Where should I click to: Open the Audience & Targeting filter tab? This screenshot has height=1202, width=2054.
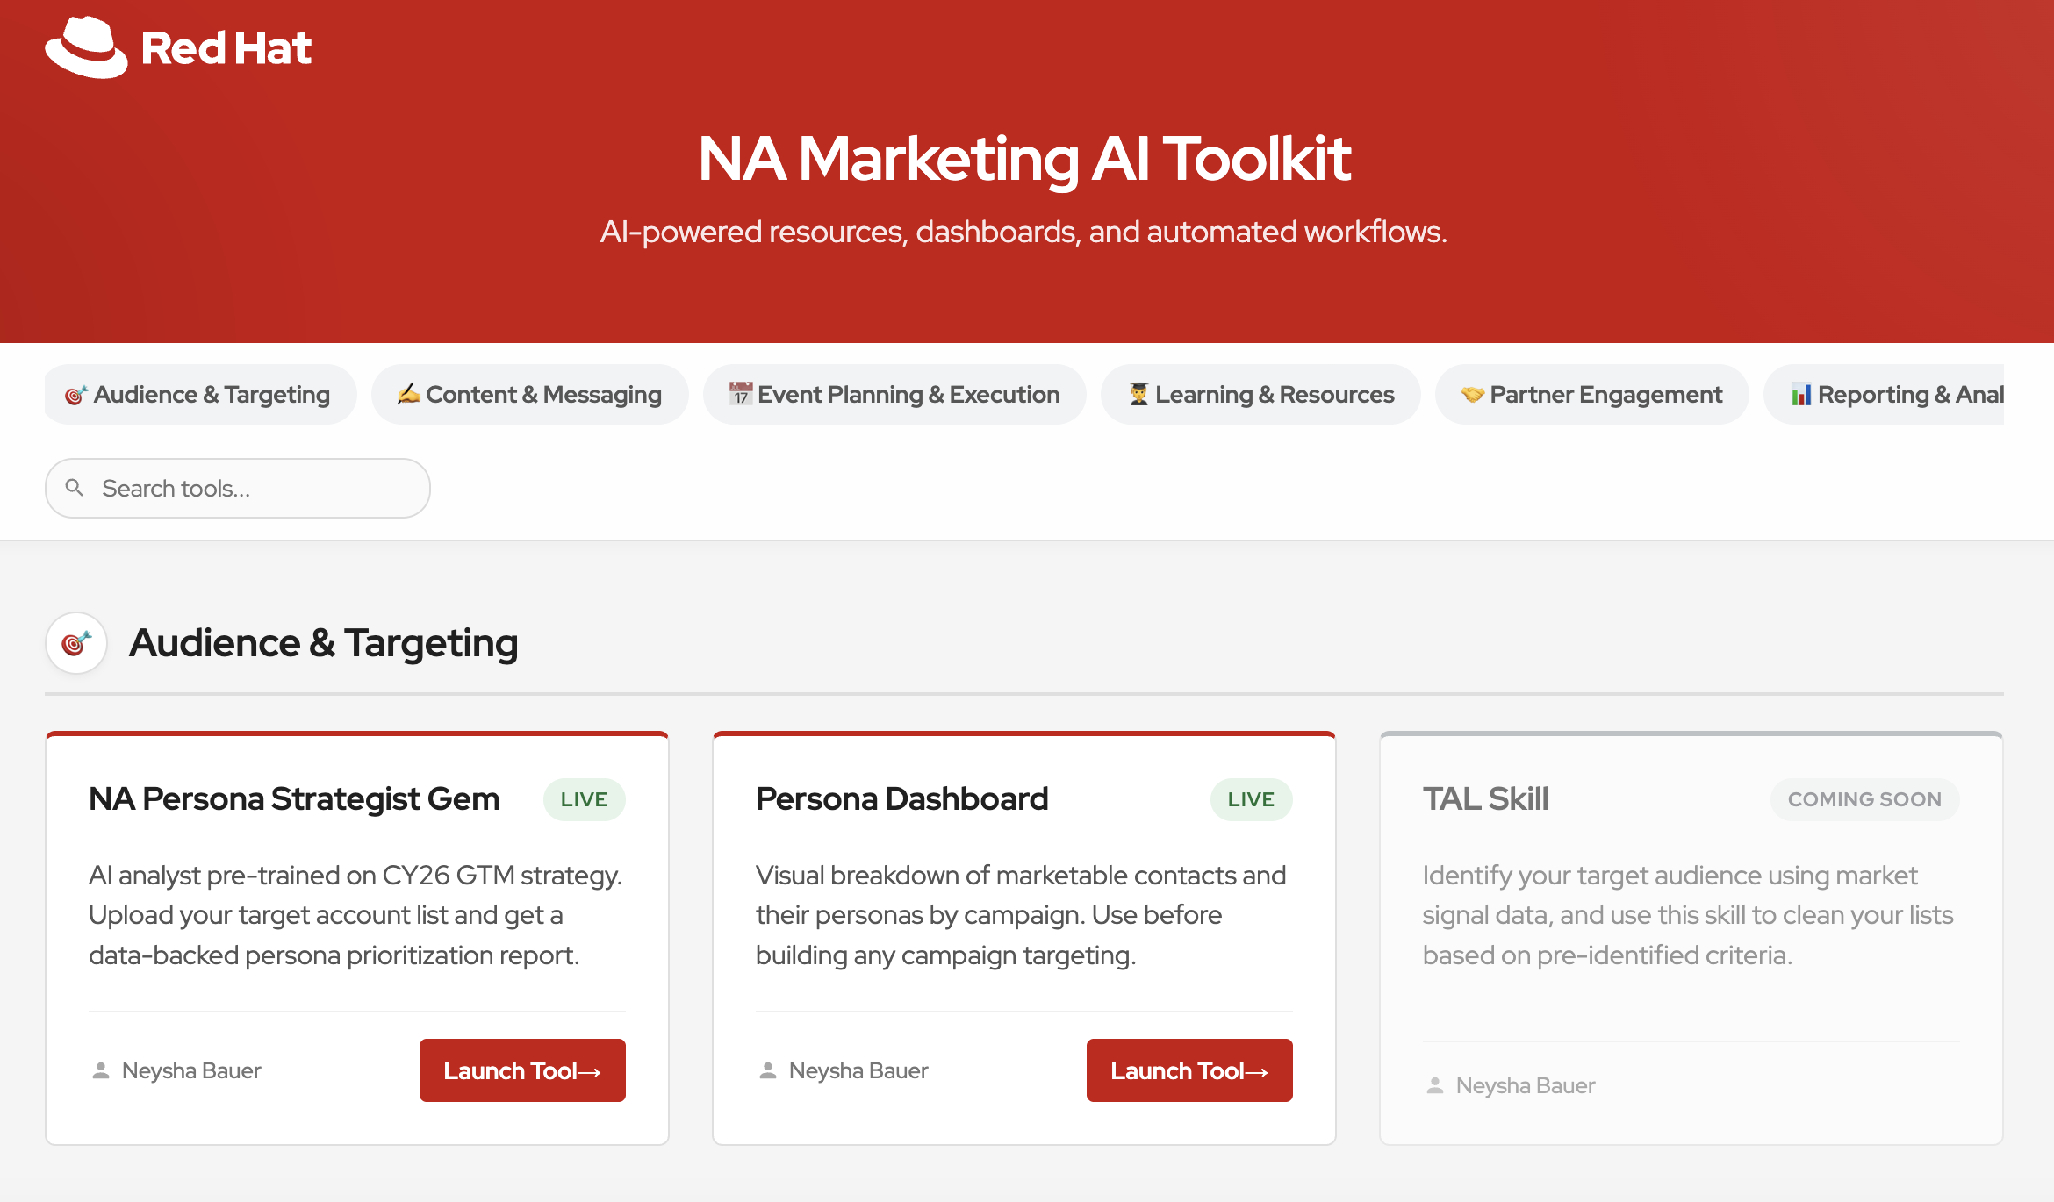click(x=200, y=395)
